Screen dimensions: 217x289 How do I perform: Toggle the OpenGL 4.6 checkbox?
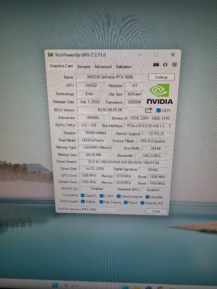coord(142,203)
